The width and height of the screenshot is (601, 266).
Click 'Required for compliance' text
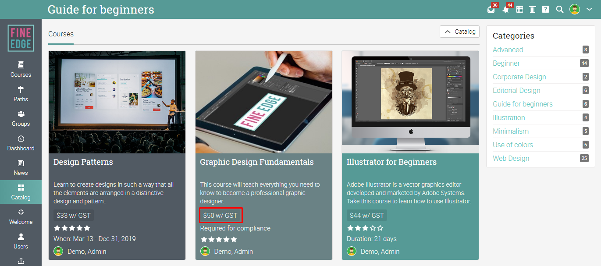point(235,228)
